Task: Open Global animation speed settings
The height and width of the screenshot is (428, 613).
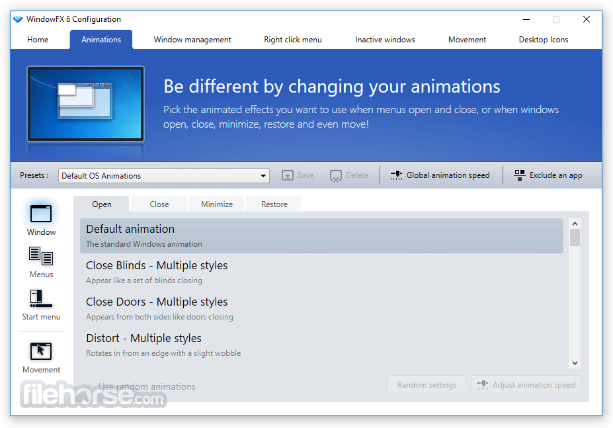Action: tap(440, 175)
